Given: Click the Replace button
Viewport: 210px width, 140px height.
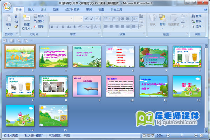Looking at the screenshot, I should pos(197,21).
